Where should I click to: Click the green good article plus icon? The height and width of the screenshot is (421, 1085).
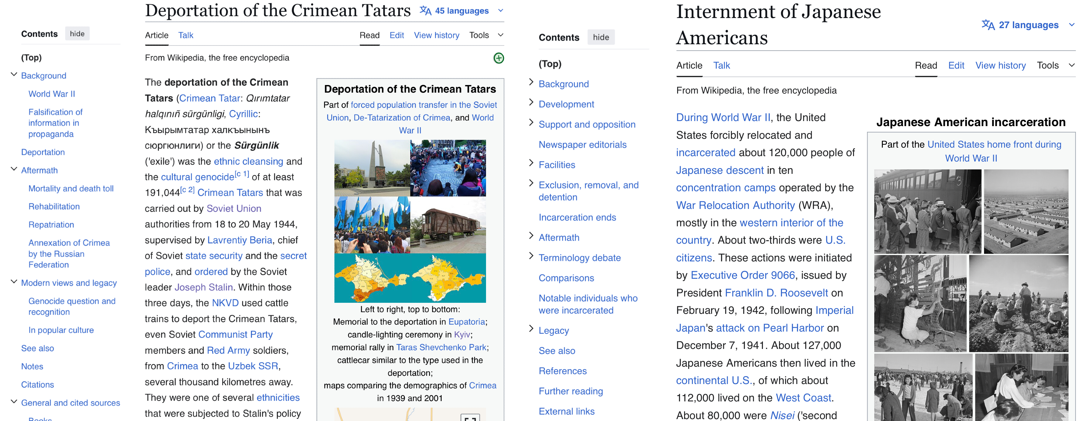498,58
